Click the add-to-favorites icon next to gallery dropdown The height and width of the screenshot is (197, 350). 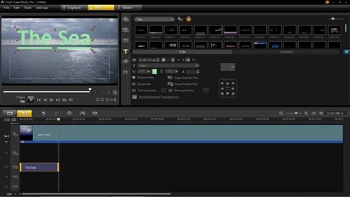point(180,19)
